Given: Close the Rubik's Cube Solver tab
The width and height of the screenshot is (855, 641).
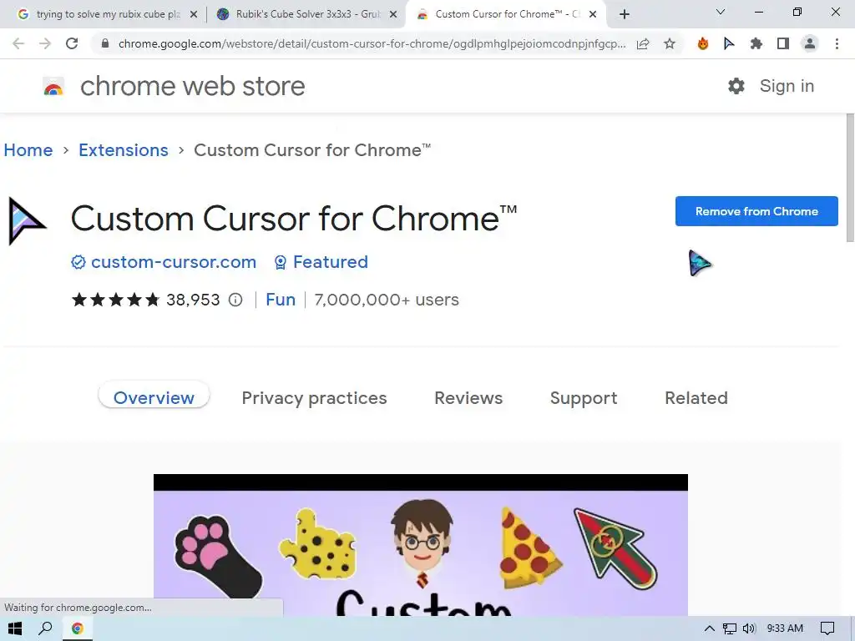Looking at the screenshot, I should click(393, 15).
